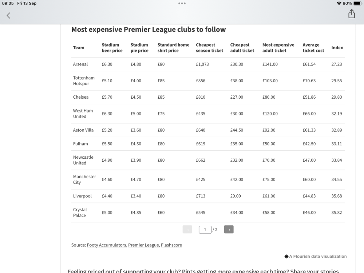Click the Cheapest season ticket header
This screenshot has height=273, width=364.
[210, 48]
